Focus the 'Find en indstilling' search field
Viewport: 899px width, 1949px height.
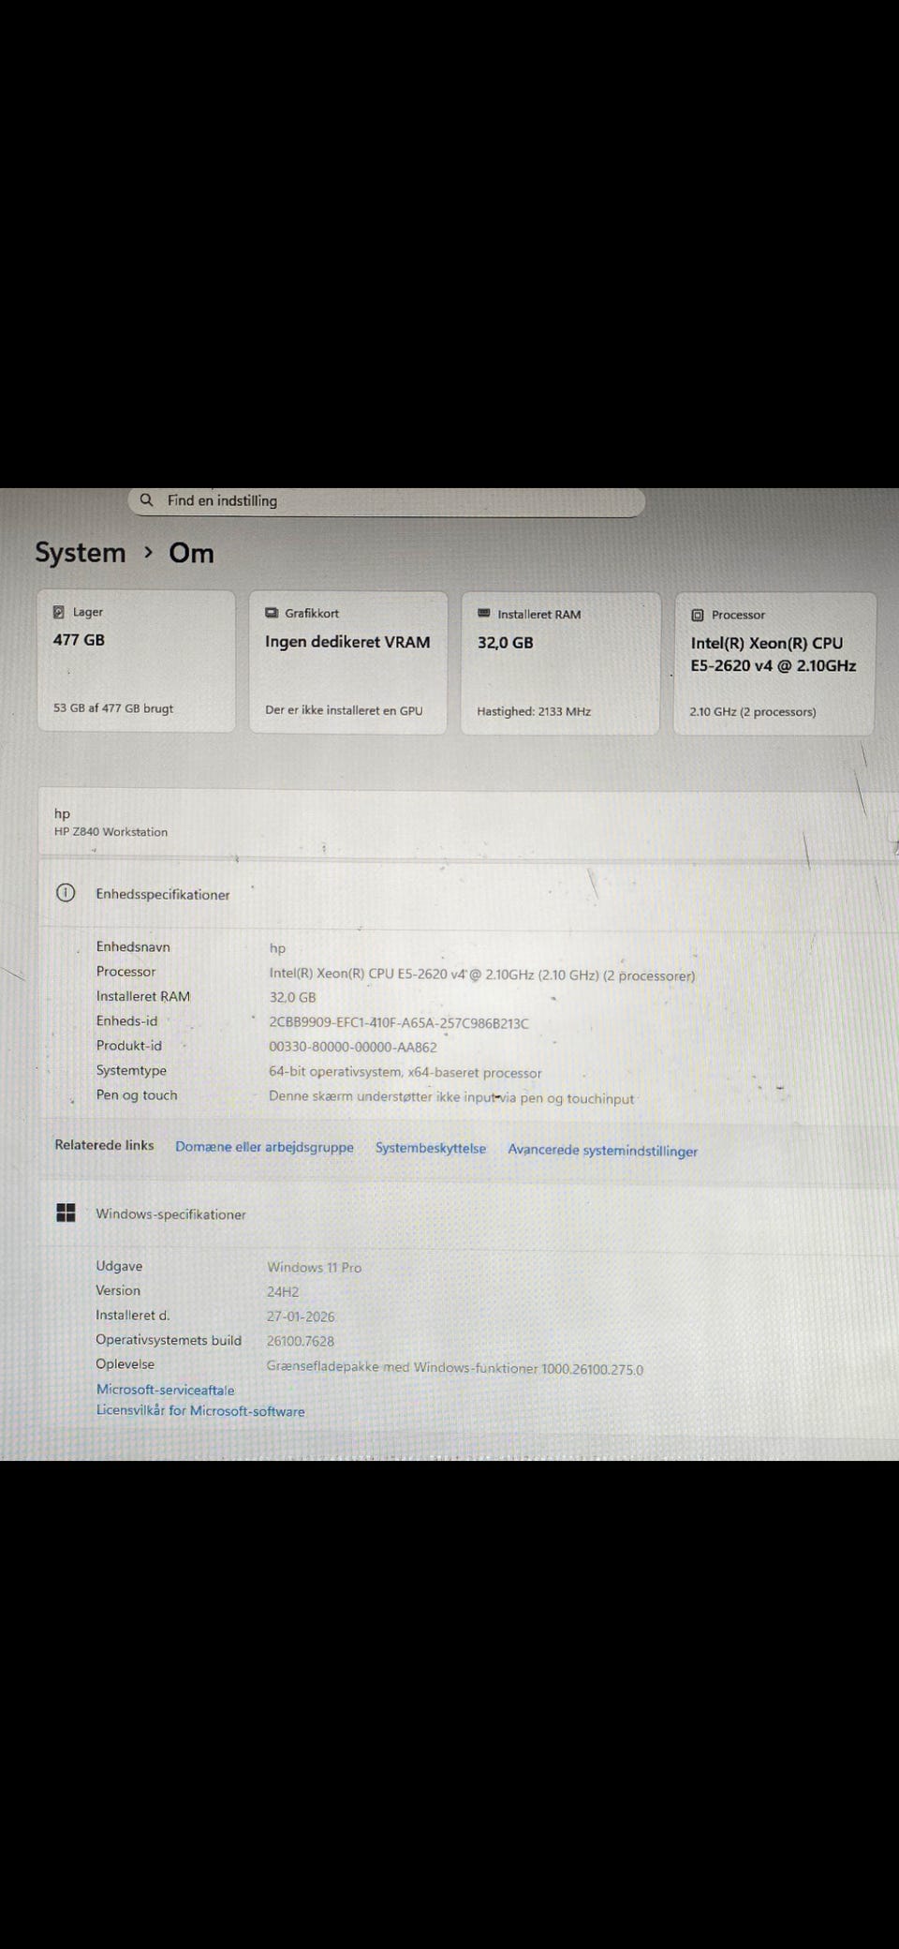(386, 501)
